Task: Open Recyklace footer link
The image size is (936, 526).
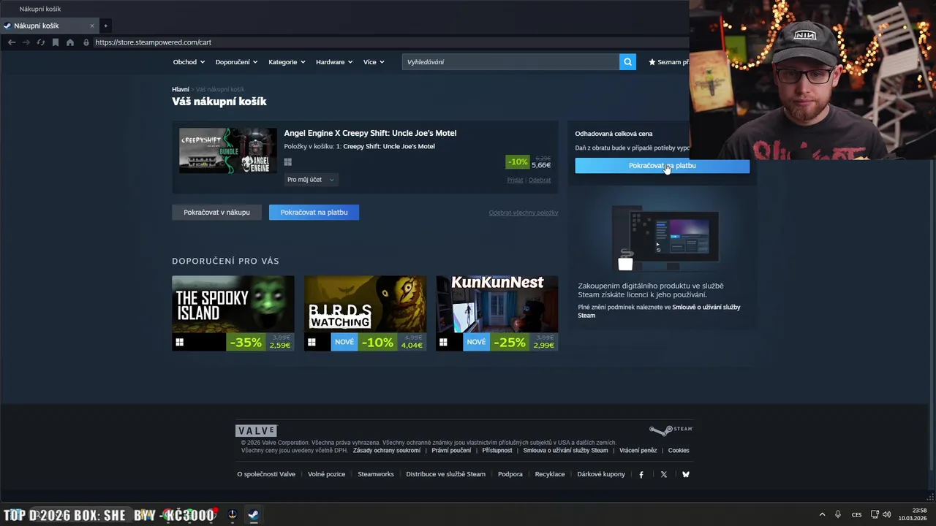Action: [550, 474]
